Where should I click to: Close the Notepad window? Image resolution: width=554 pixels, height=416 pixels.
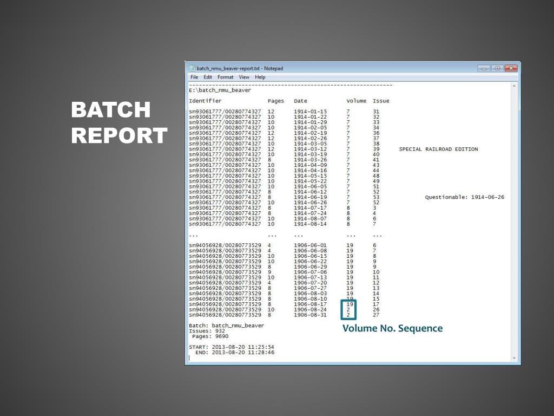tap(511, 68)
